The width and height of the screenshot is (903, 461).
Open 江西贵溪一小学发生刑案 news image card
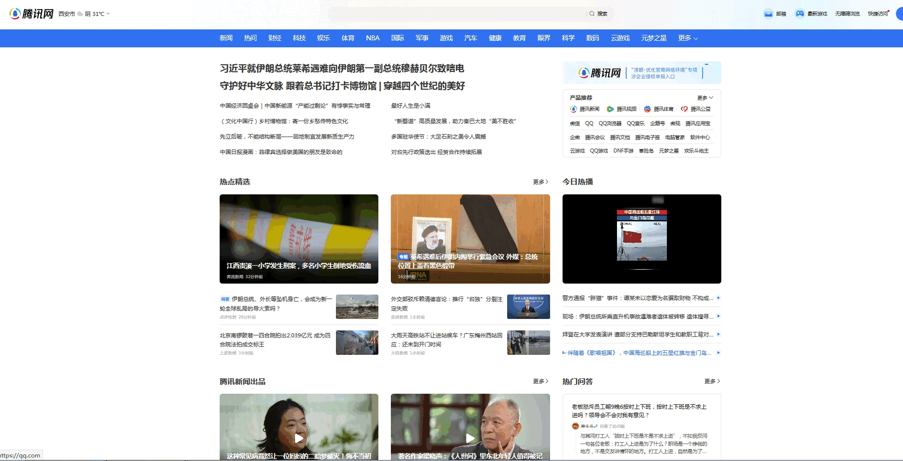pyautogui.click(x=299, y=239)
